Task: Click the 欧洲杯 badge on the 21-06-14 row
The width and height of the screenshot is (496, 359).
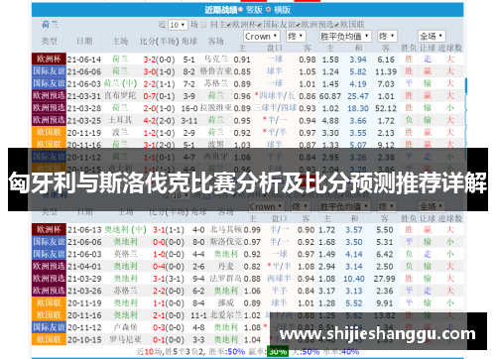Action: pyautogui.click(x=49, y=59)
